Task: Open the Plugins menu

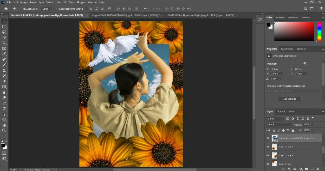Action: pyautogui.click(x=81, y=2)
